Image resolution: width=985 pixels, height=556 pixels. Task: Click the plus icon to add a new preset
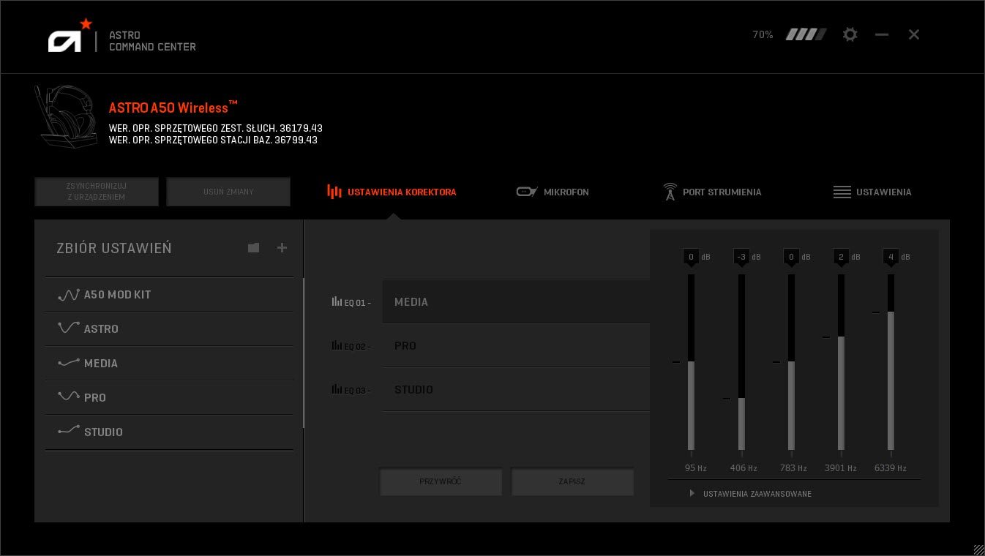coord(282,248)
